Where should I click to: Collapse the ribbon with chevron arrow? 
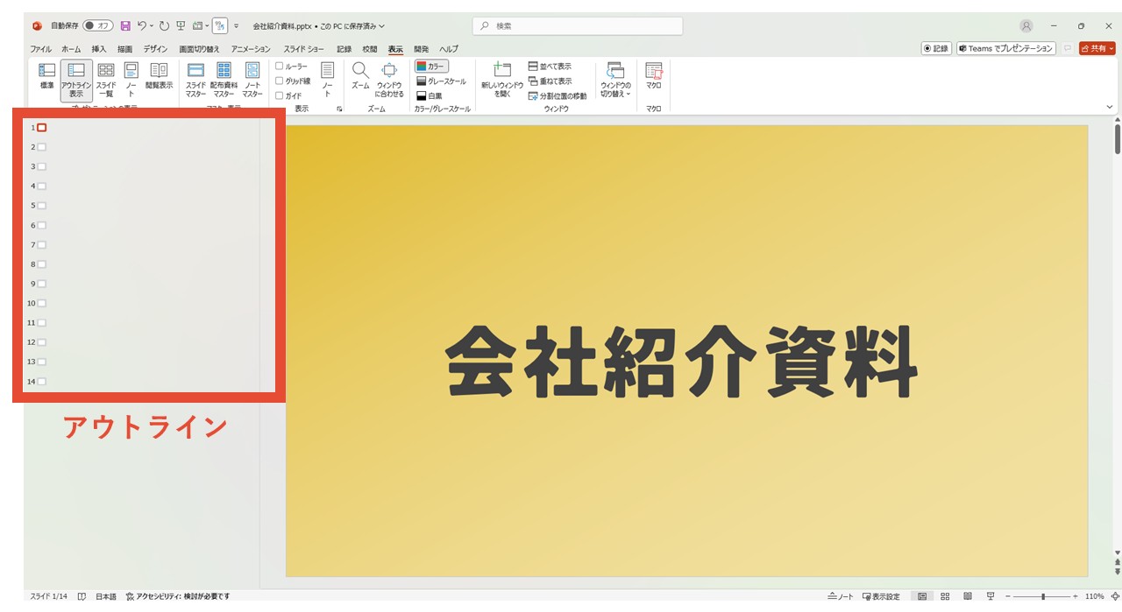click(1110, 107)
